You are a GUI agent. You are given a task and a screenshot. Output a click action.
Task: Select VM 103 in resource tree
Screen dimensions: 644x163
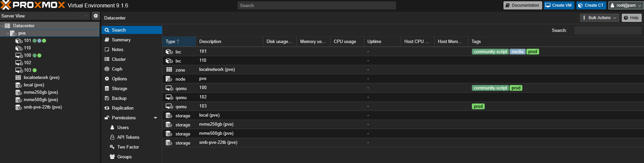[27, 70]
